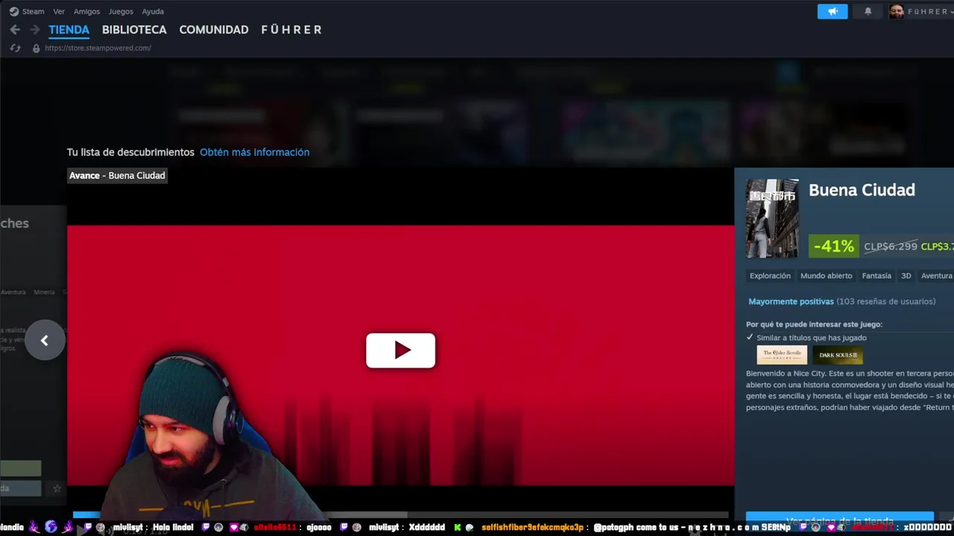Play the Buena Ciudad trailer video
The width and height of the screenshot is (954, 536).
400,350
